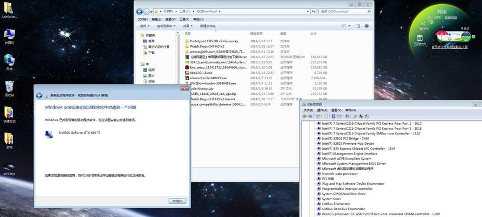
Task: Open the 共享 dropdown in Explorer
Action: (188, 26)
